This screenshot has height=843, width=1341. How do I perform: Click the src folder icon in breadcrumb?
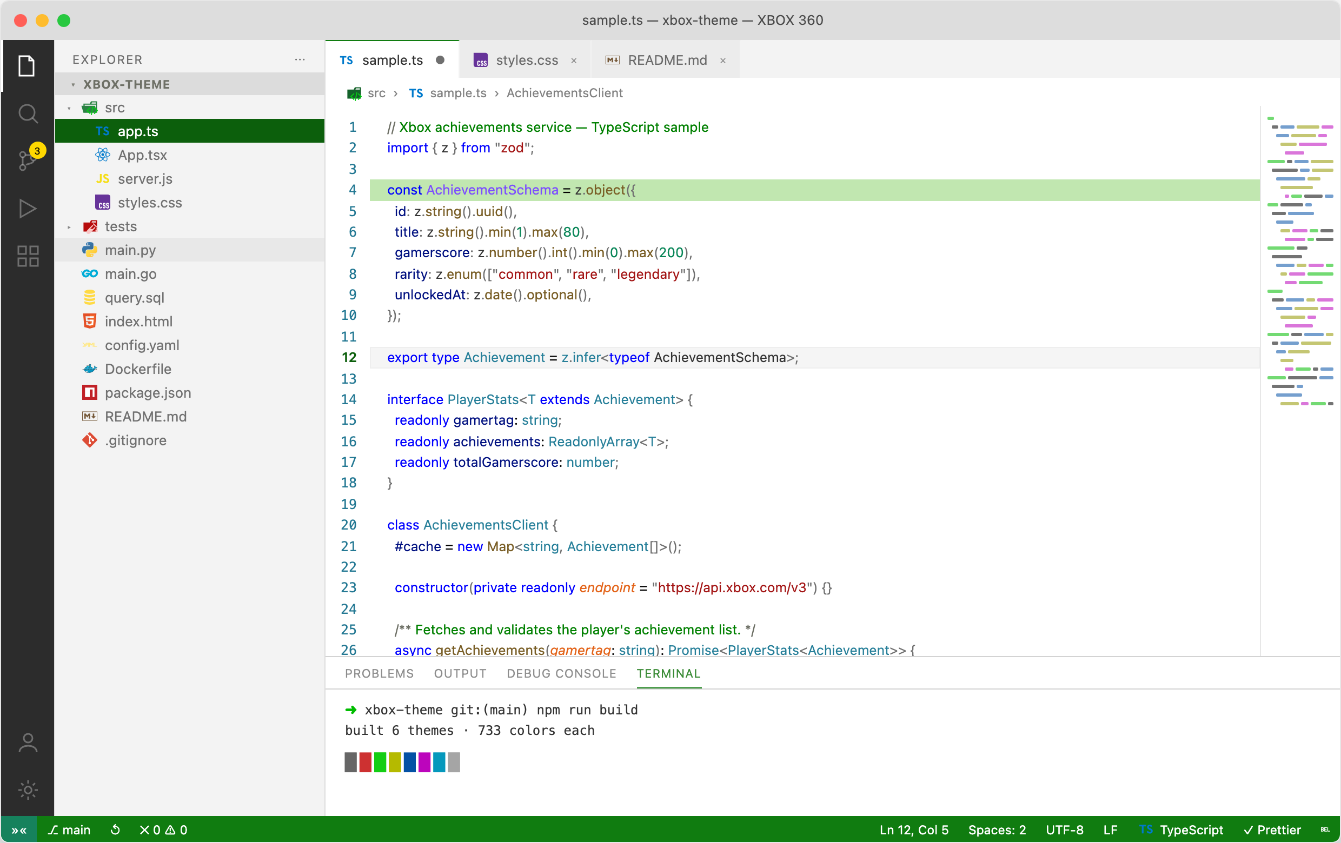tap(354, 93)
